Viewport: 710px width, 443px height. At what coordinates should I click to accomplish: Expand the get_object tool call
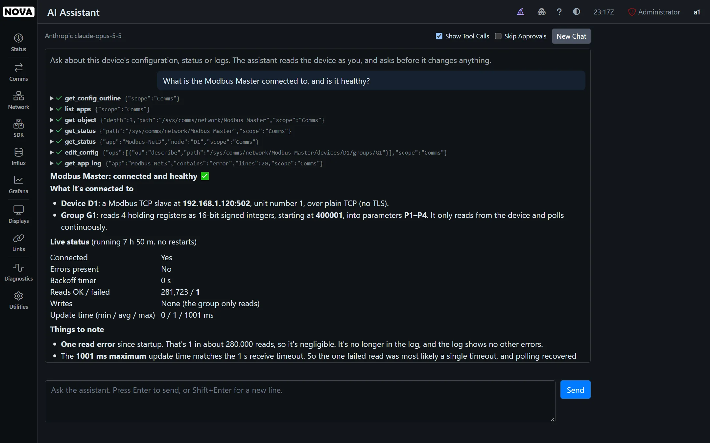tap(52, 120)
